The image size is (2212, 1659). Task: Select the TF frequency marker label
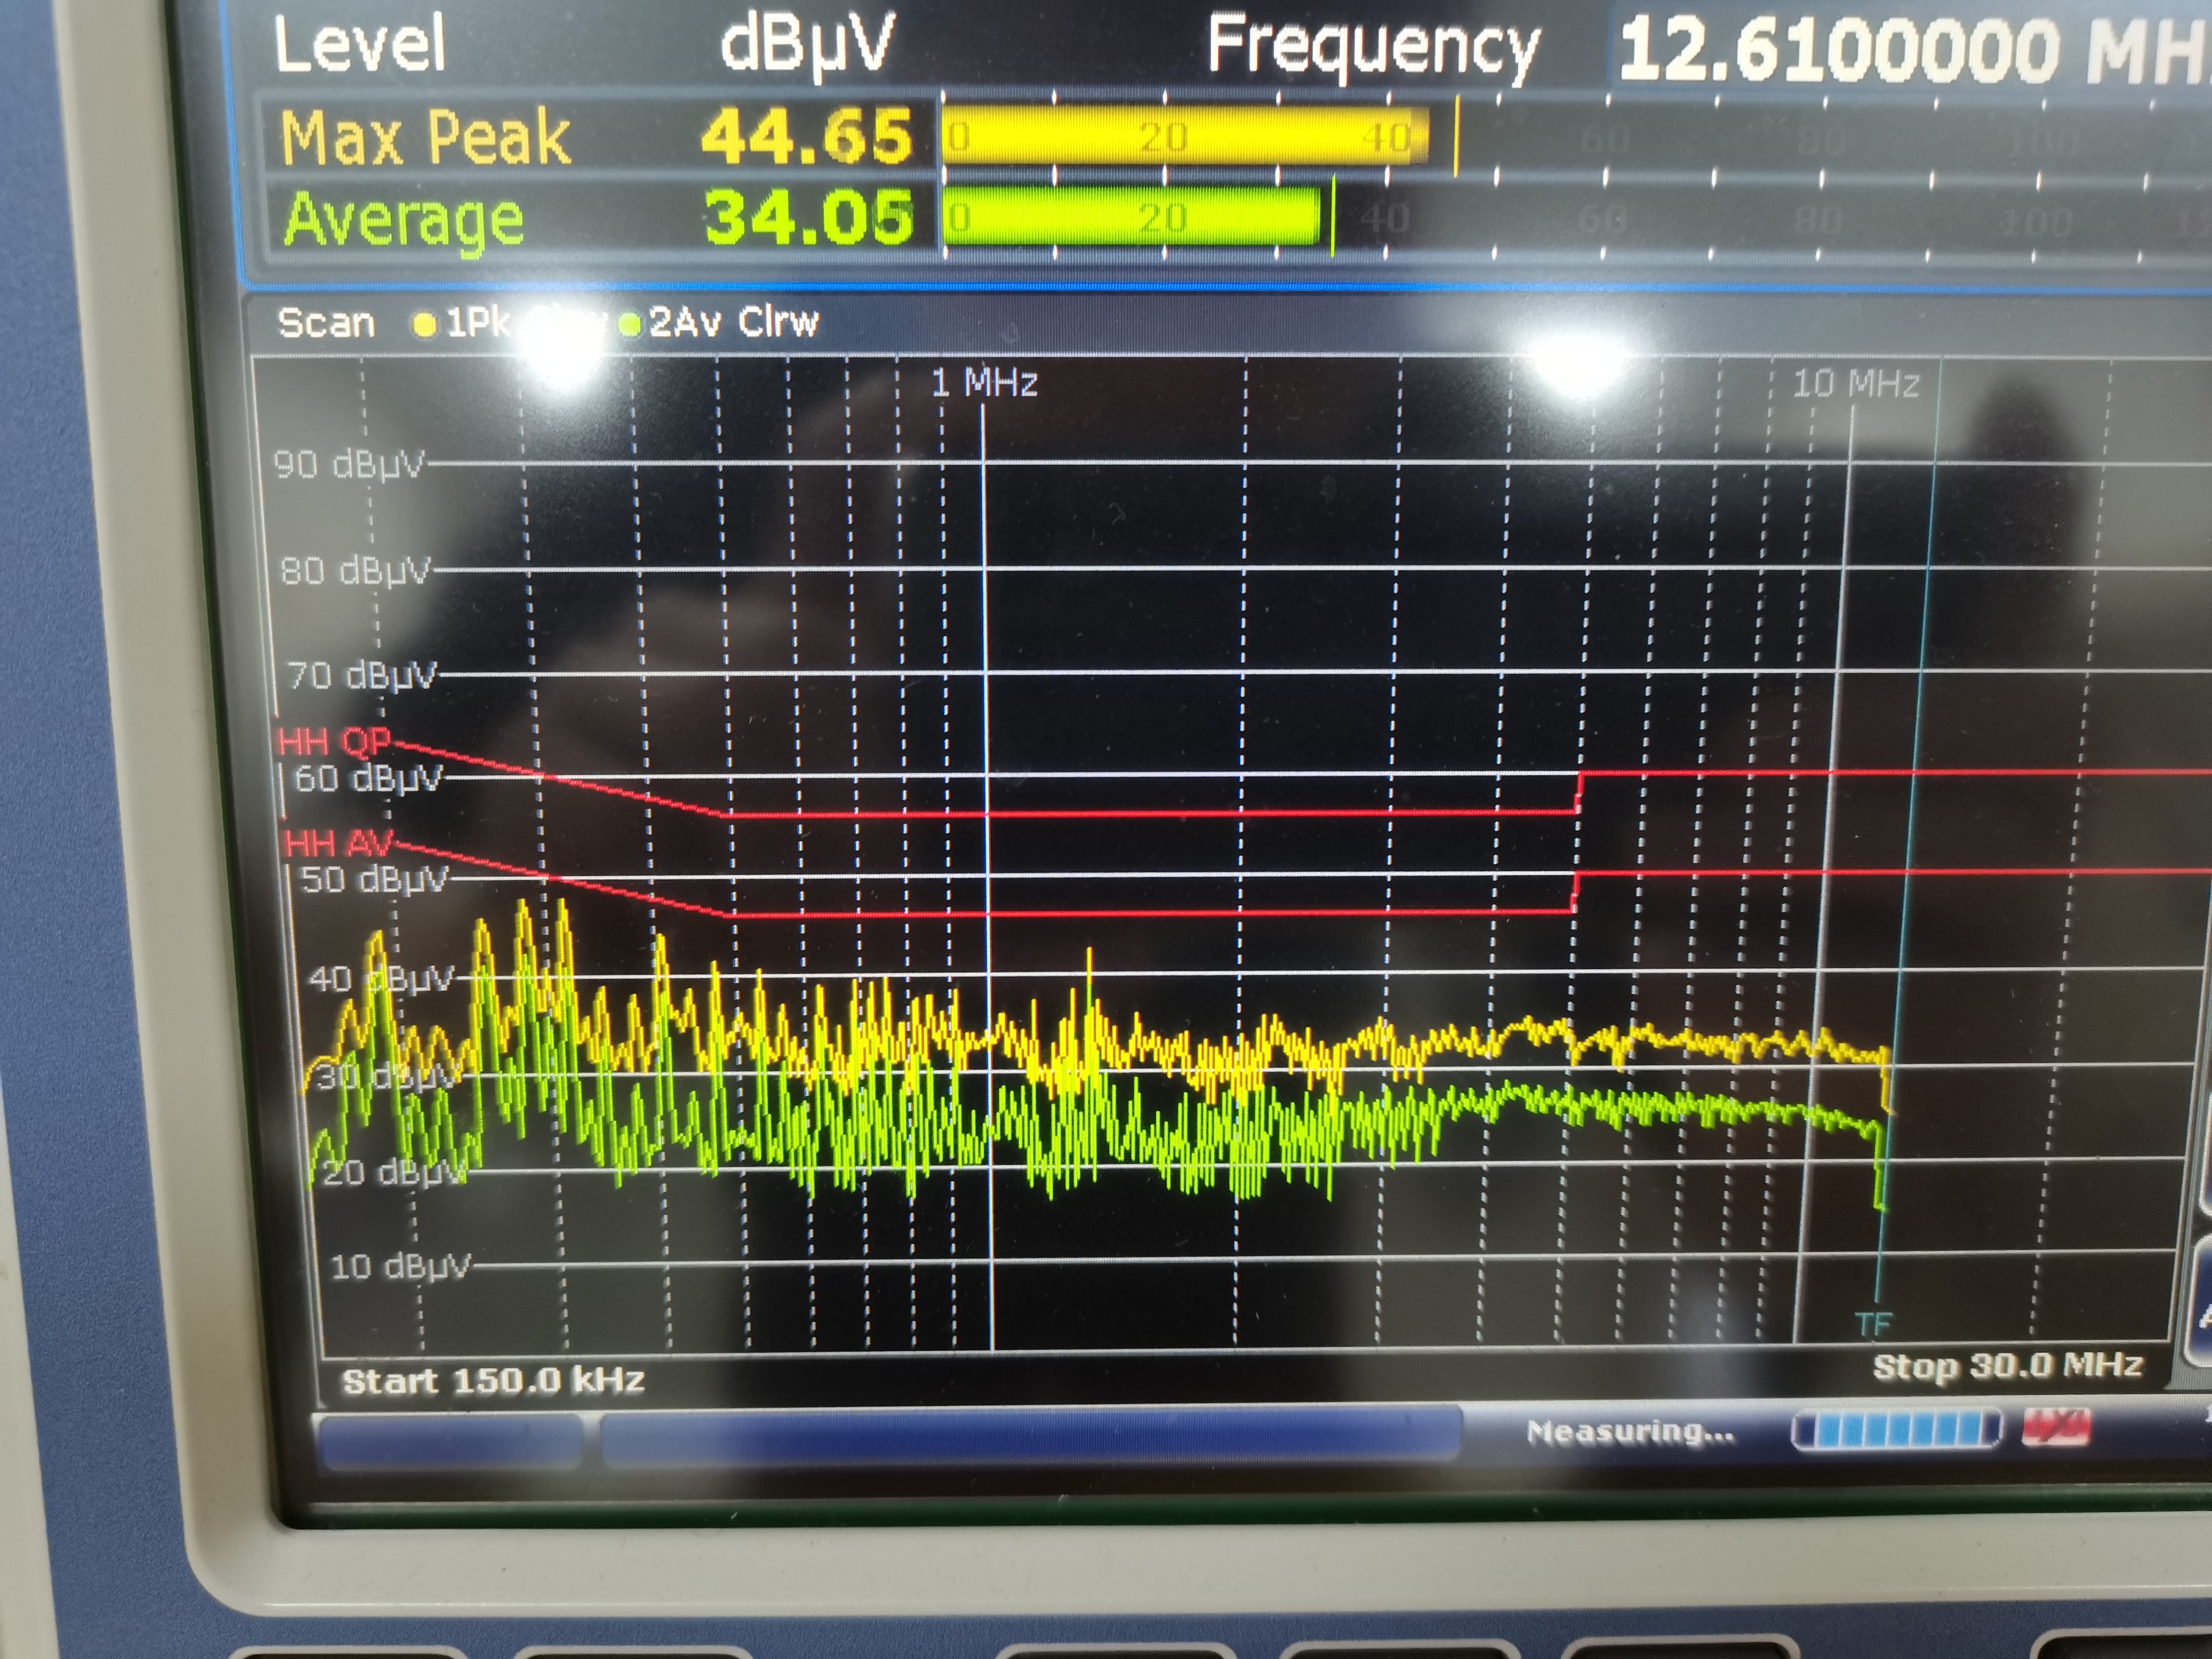click(x=1873, y=1325)
